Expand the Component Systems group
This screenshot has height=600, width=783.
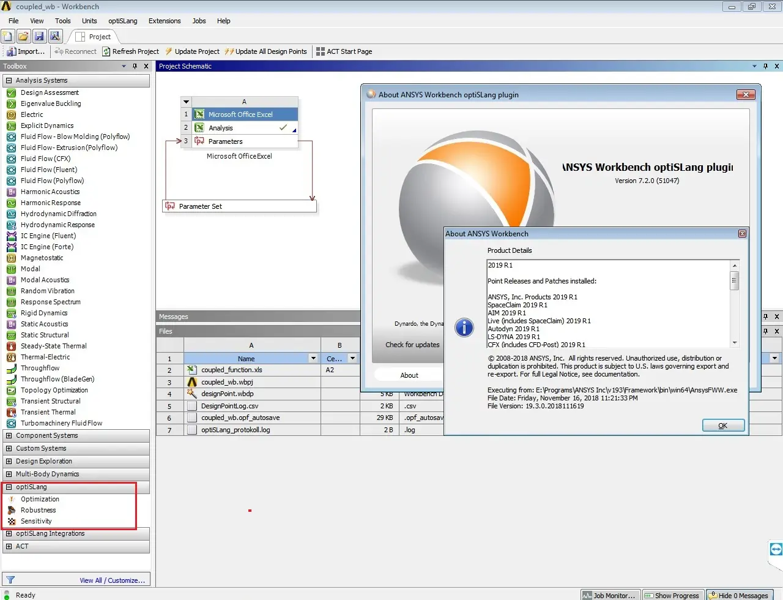point(9,435)
